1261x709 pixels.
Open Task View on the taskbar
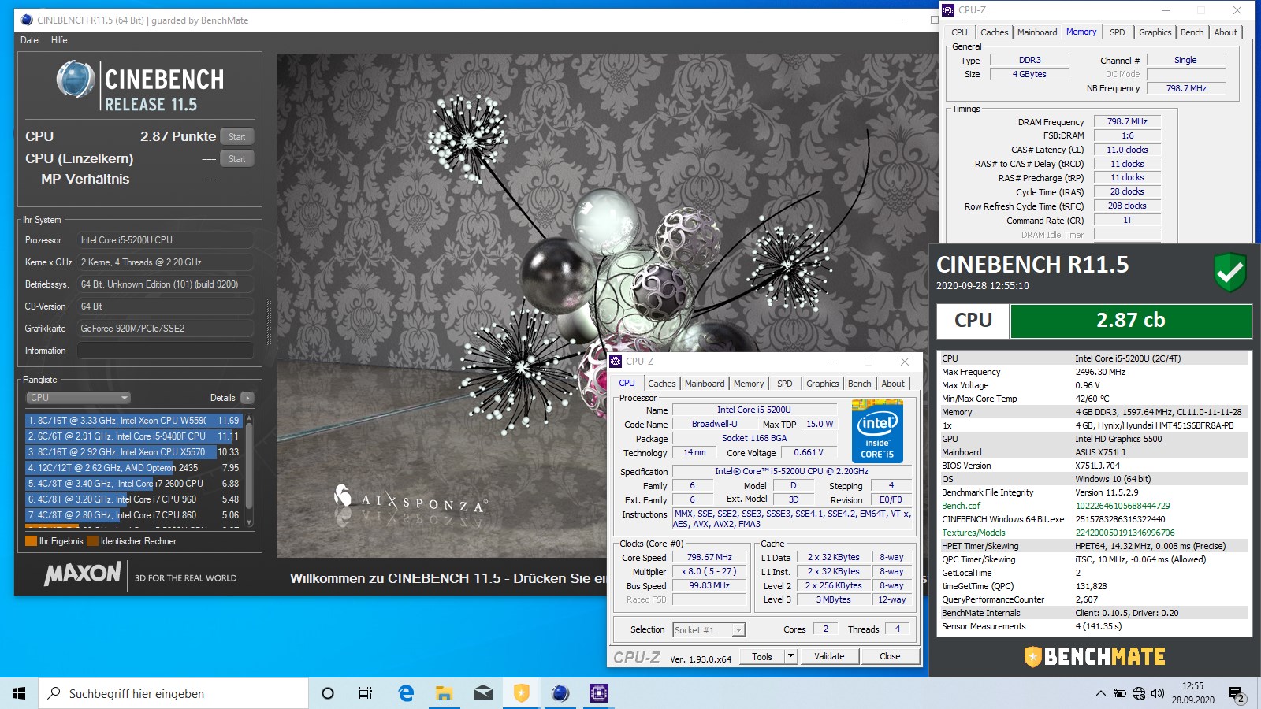366,693
